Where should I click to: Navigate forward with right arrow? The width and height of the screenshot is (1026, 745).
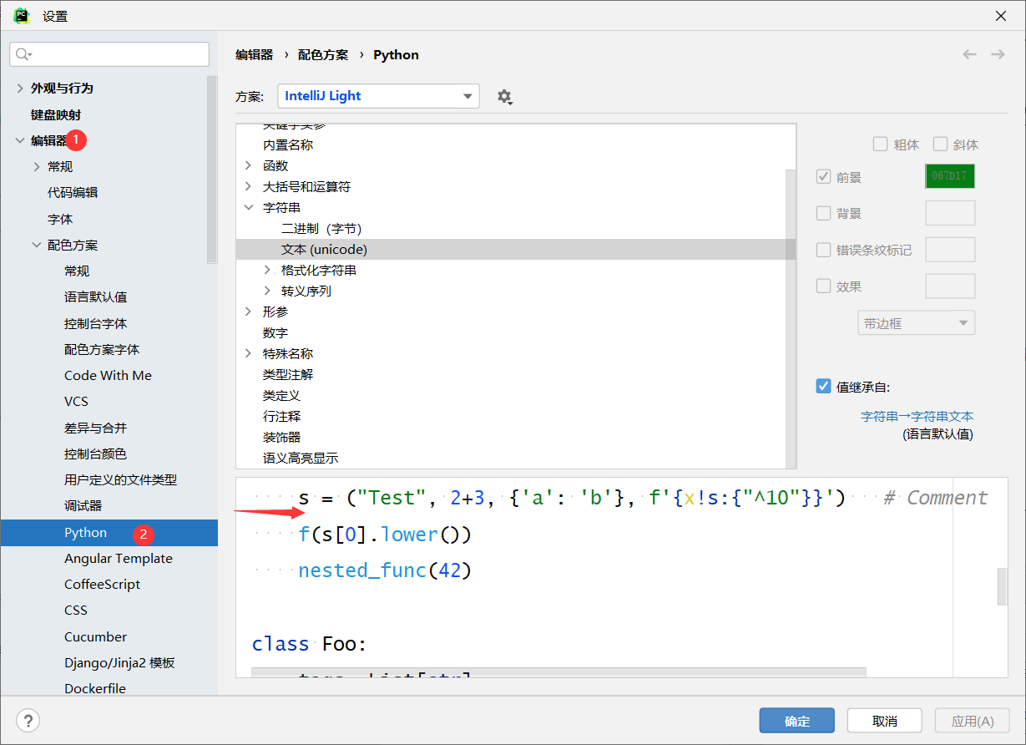coord(998,54)
